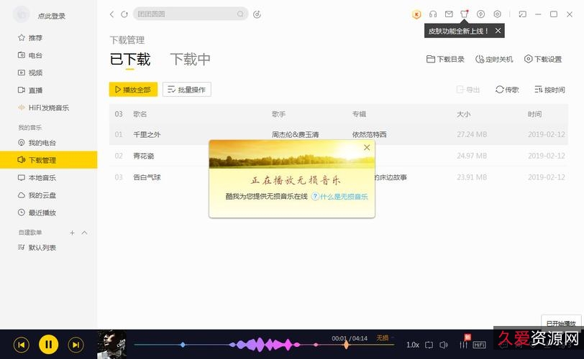The image size is (584, 359).
Task: Click the lightning bolt circle icon
Action: (x=481, y=14)
